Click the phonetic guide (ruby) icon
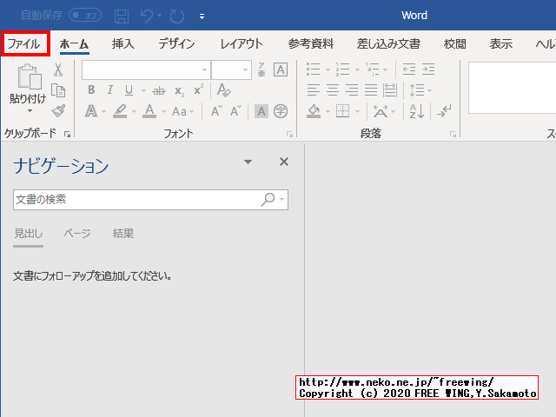 (261, 69)
